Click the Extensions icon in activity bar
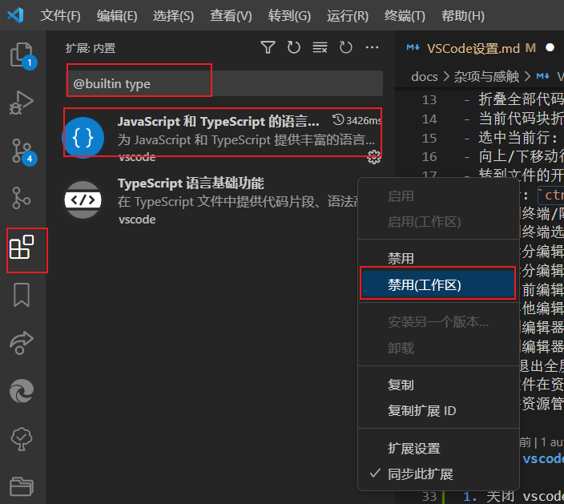Image resolution: width=564 pixels, height=504 pixels. pyautogui.click(x=22, y=248)
